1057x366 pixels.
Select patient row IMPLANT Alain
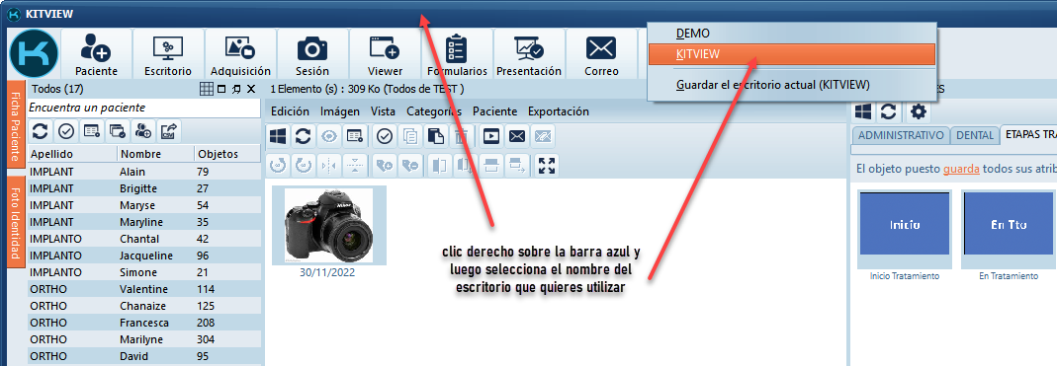143,172
